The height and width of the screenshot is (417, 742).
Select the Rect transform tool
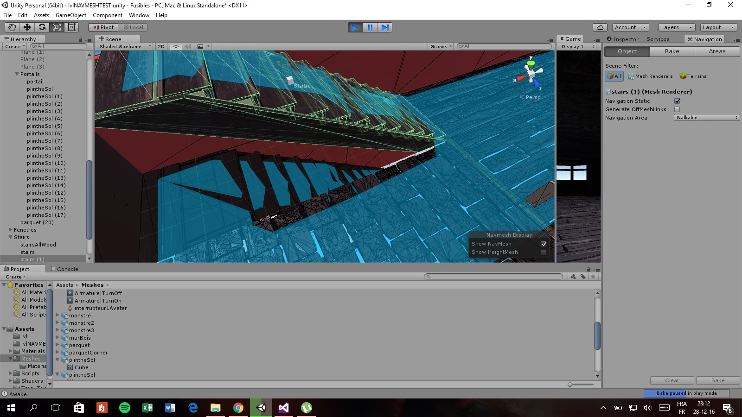(71, 27)
